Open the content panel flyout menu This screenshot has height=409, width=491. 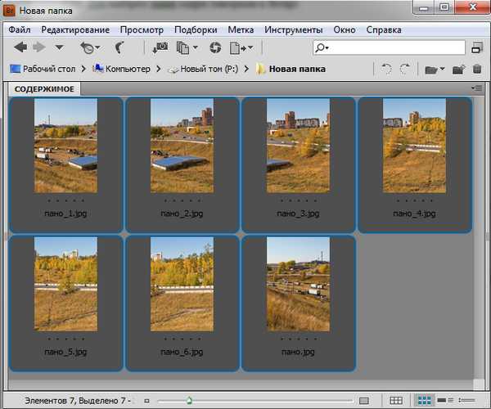pos(476,88)
